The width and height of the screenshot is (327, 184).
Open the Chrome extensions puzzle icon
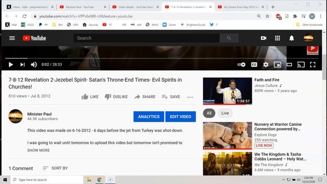295,16
